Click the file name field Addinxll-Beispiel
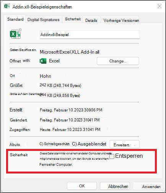 pyautogui.click(x=90, y=34)
